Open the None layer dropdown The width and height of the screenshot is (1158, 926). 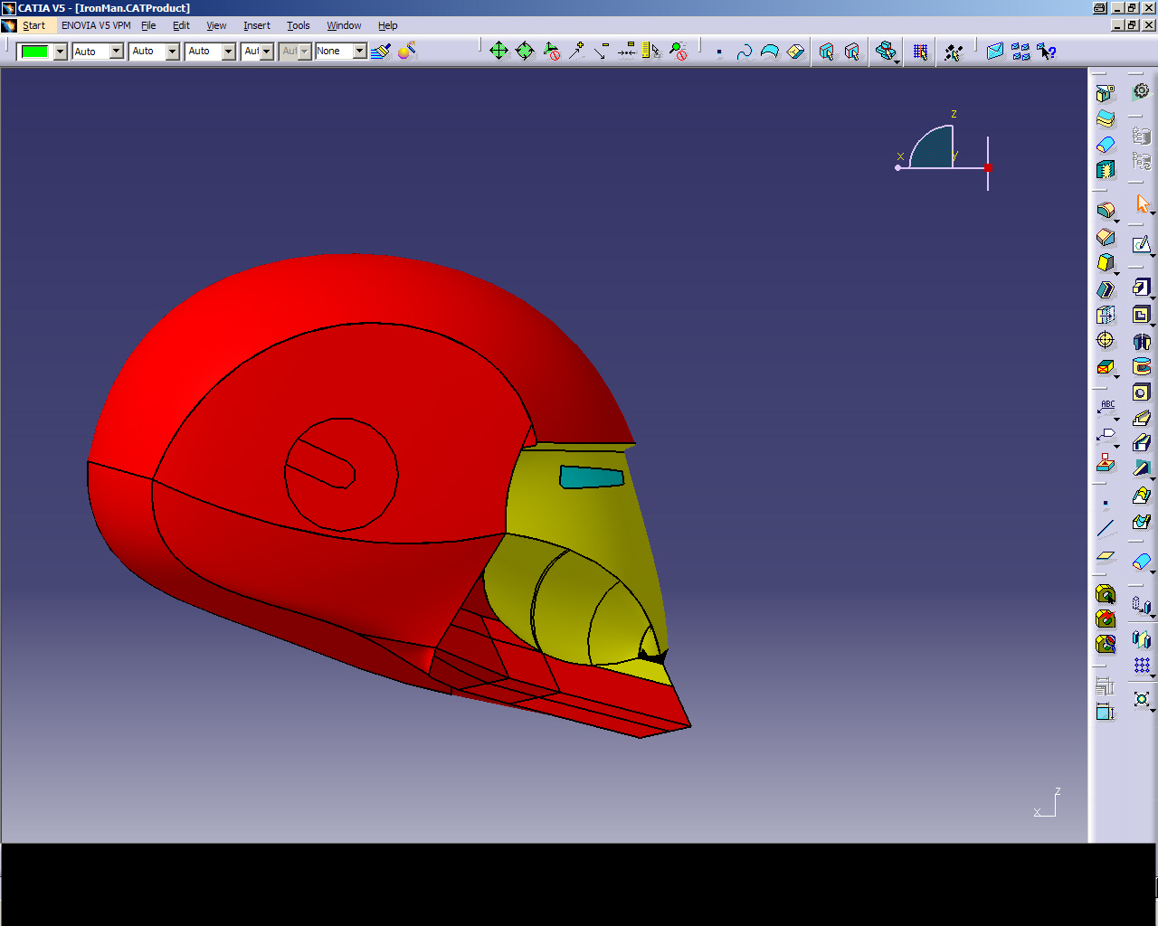(x=340, y=52)
